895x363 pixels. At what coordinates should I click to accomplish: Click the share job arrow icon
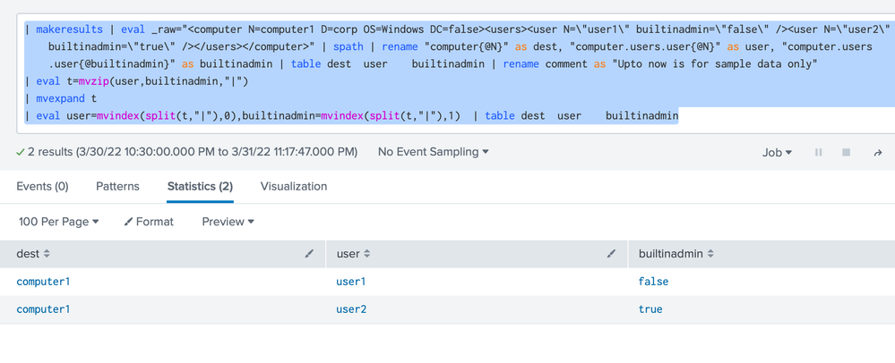pyautogui.click(x=877, y=153)
